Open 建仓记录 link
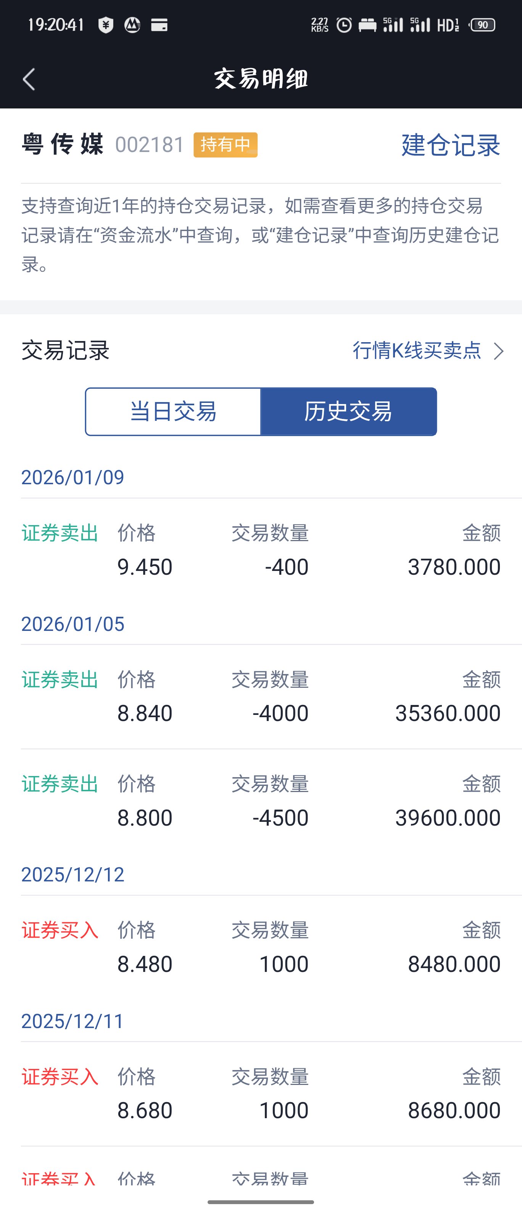Image resolution: width=522 pixels, height=1219 pixels. point(450,145)
